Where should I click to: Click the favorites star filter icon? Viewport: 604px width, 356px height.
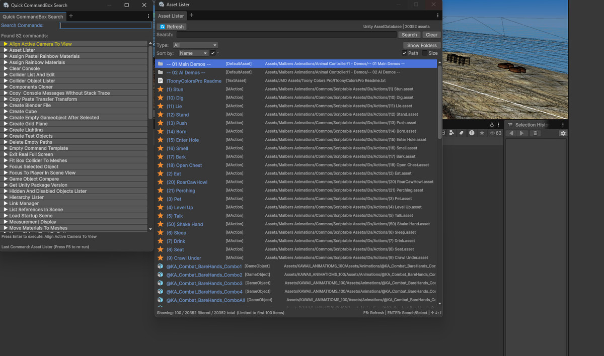(x=482, y=133)
